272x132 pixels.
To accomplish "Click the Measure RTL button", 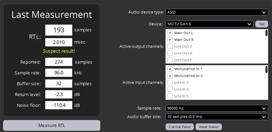I will point(52,125).
